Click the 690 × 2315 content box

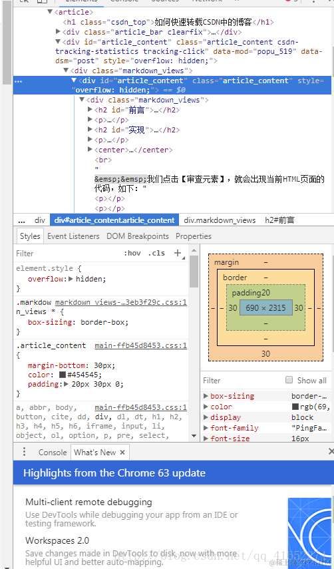coord(266,307)
